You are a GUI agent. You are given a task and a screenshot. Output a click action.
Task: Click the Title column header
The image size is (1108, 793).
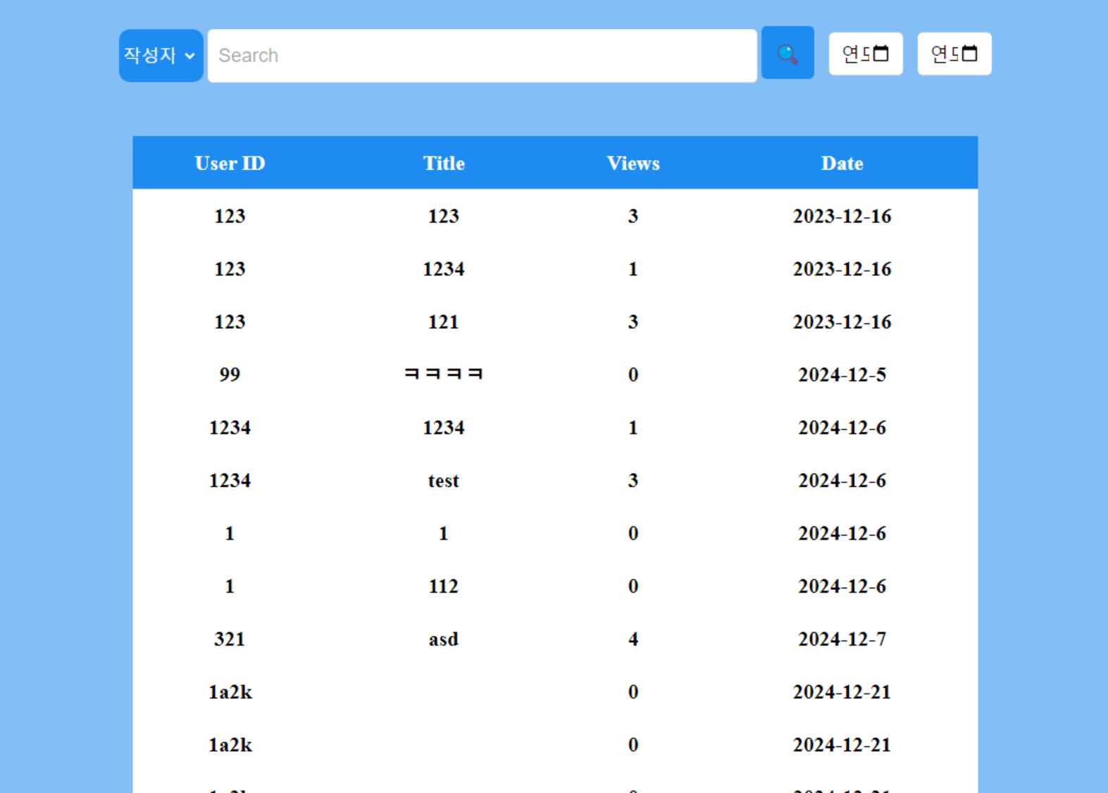(x=444, y=164)
